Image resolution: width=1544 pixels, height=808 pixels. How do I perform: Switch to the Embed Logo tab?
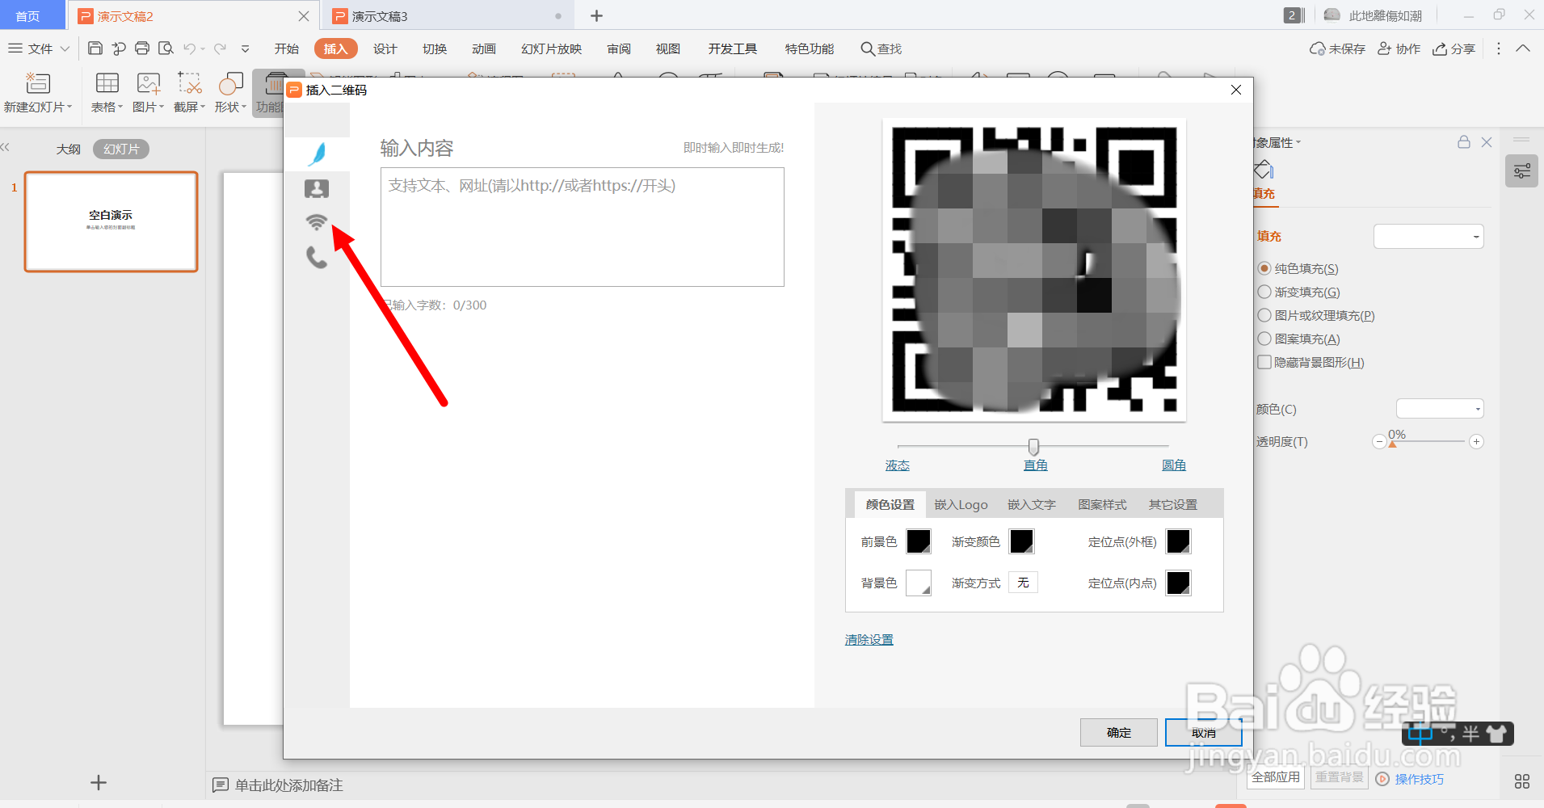[x=961, y=504]
